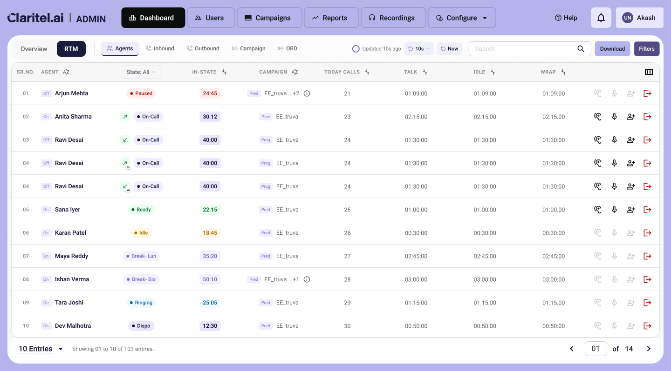Log out agent Dev Malhotra
The image size is (671, 371).
click(647, 326)
